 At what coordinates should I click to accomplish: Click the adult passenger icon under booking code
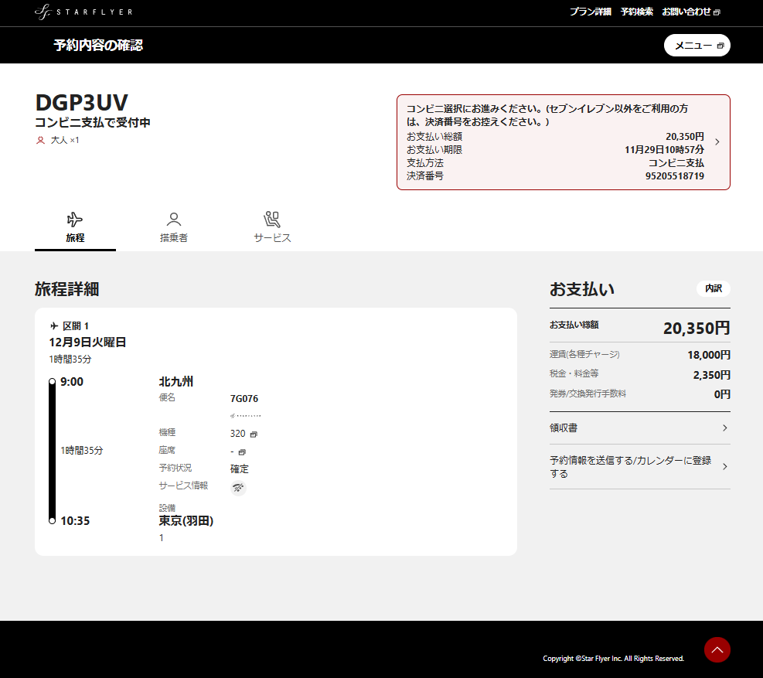pos(40,141)
